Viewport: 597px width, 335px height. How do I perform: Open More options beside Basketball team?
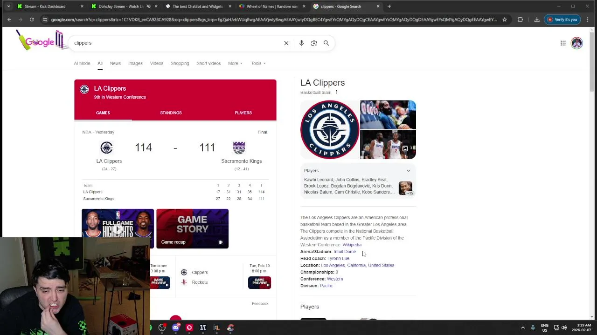336,92
